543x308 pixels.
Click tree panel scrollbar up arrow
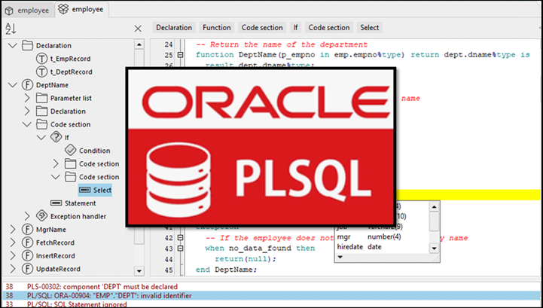point(139,44)
